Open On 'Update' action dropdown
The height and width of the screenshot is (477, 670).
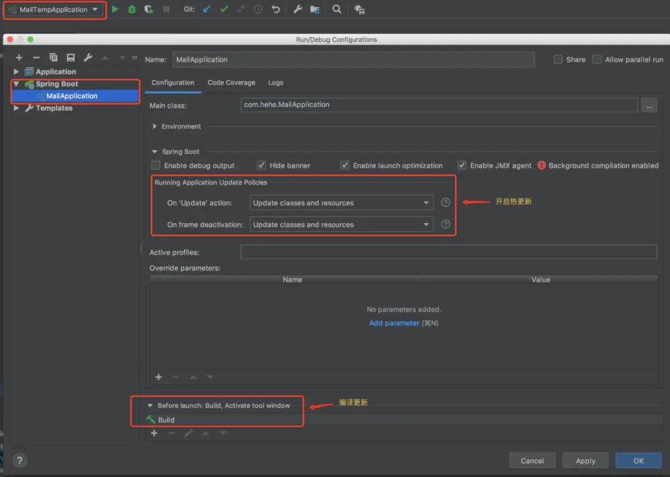tap(342, 202)
